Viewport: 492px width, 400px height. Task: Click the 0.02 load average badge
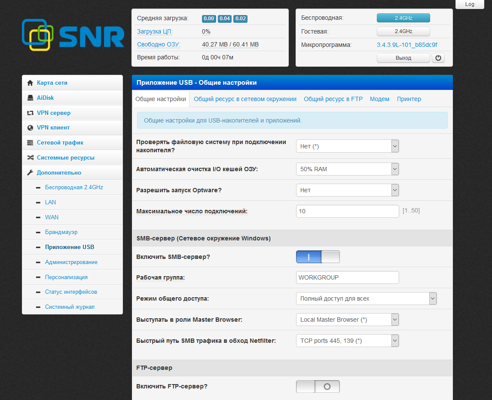(x=240, y=18)
